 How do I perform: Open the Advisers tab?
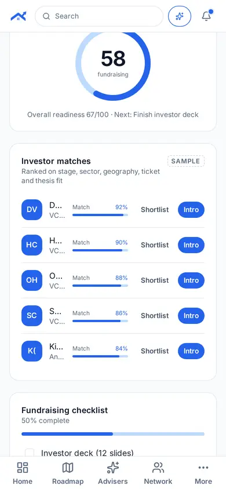click(x=113, y=473)
